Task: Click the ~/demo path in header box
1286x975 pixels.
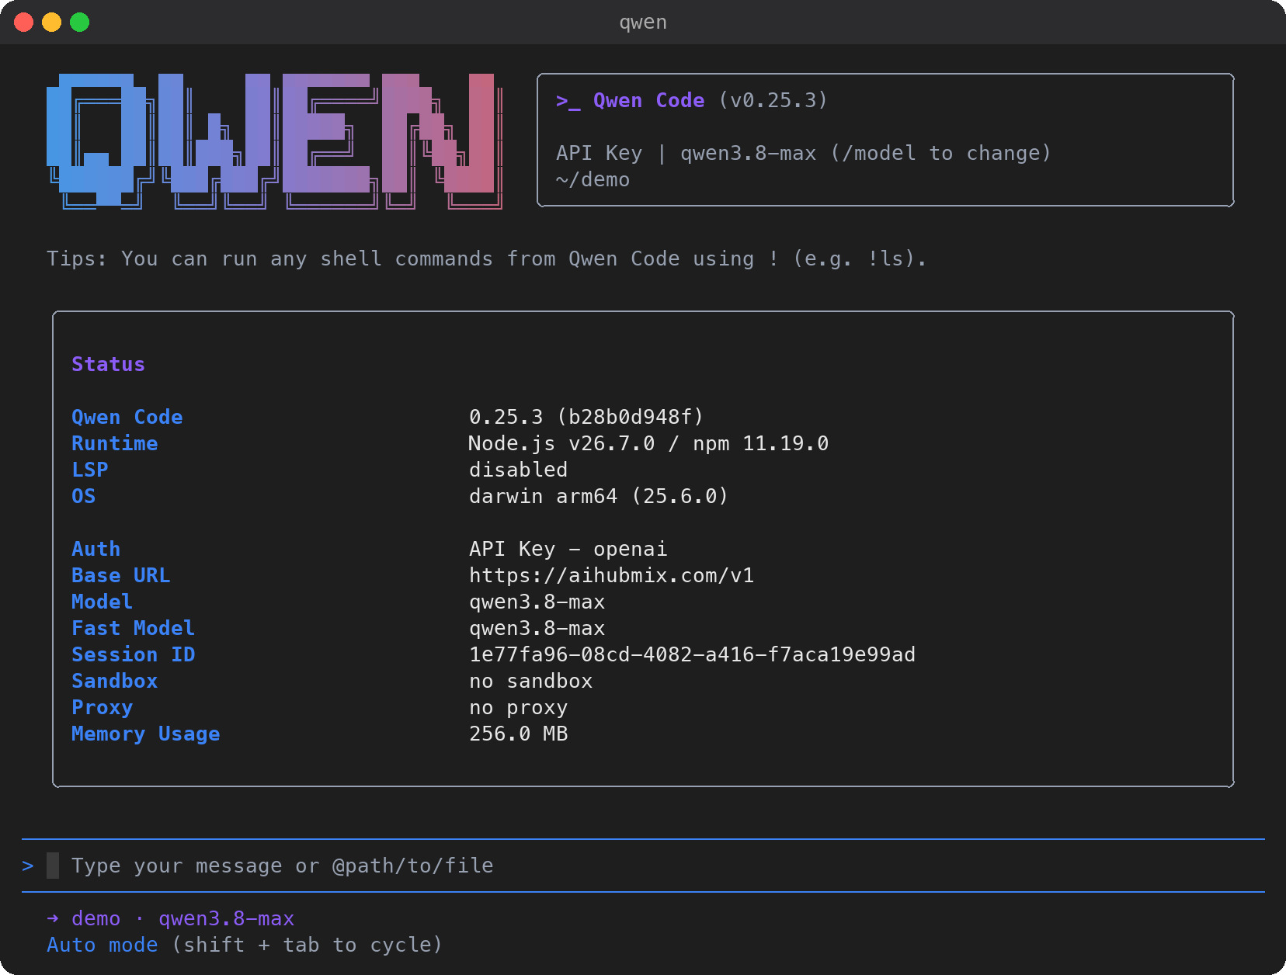Action: point(593,179)
